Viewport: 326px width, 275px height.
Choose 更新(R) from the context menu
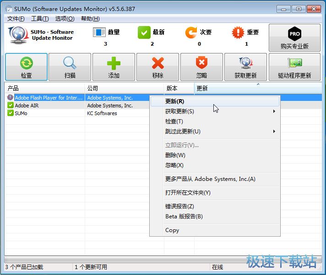coord(215,101)
